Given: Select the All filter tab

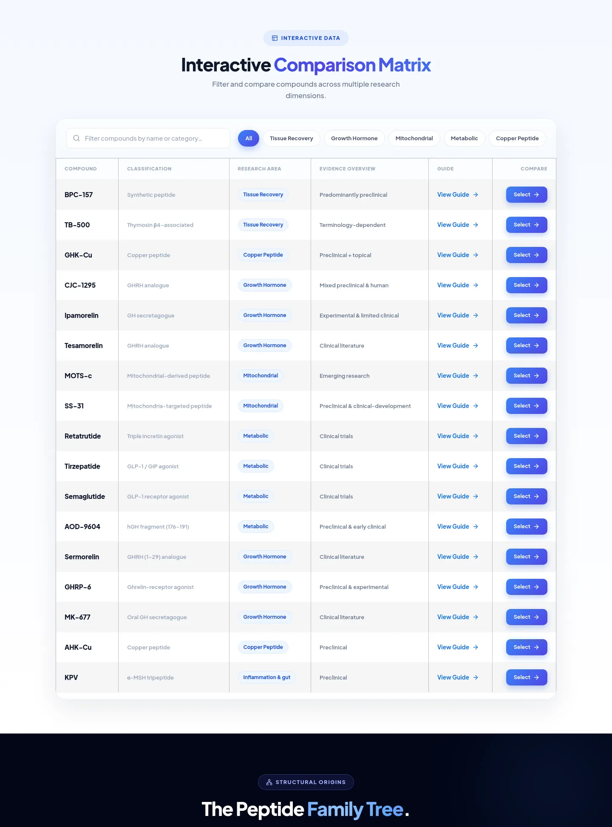Looking at the screenshot, I should tap(249, 138).
